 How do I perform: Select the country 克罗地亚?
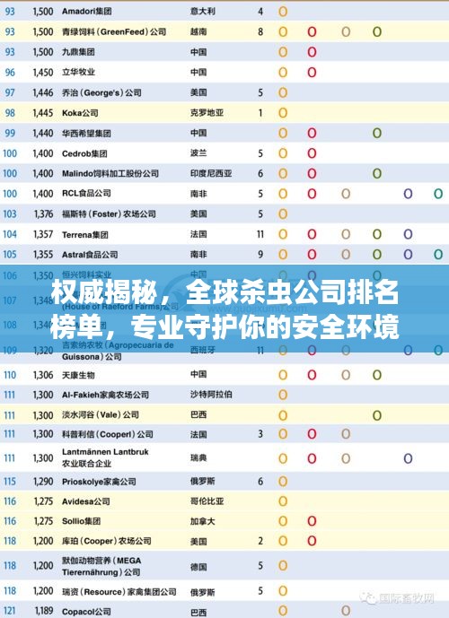[x=207, y=113]
